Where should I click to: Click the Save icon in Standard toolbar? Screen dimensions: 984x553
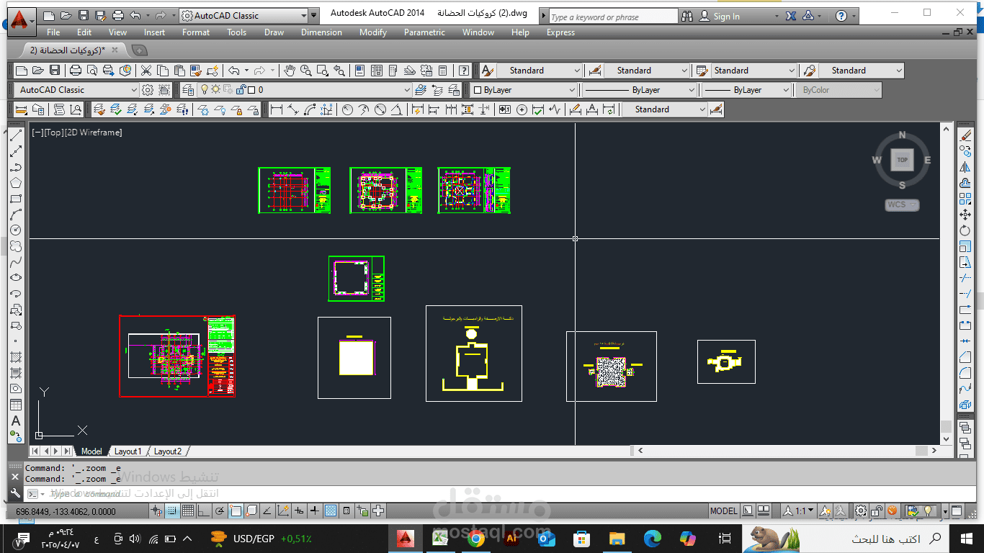point(55,70)
